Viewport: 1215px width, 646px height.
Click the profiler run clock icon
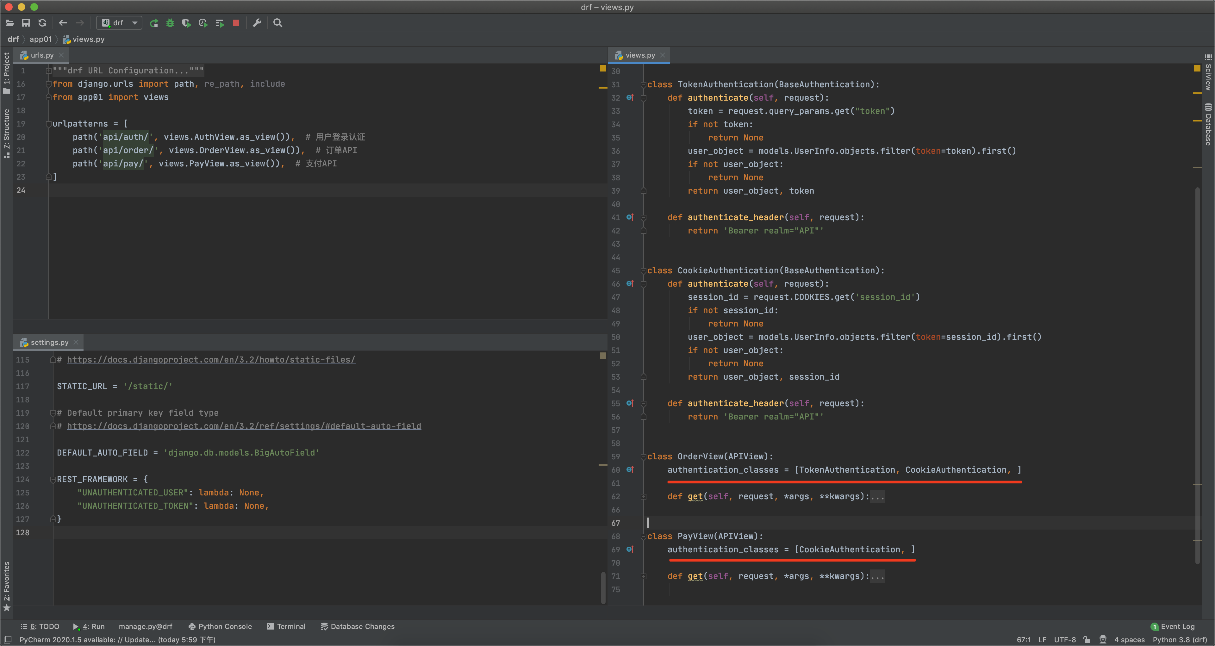click(203, 23)
